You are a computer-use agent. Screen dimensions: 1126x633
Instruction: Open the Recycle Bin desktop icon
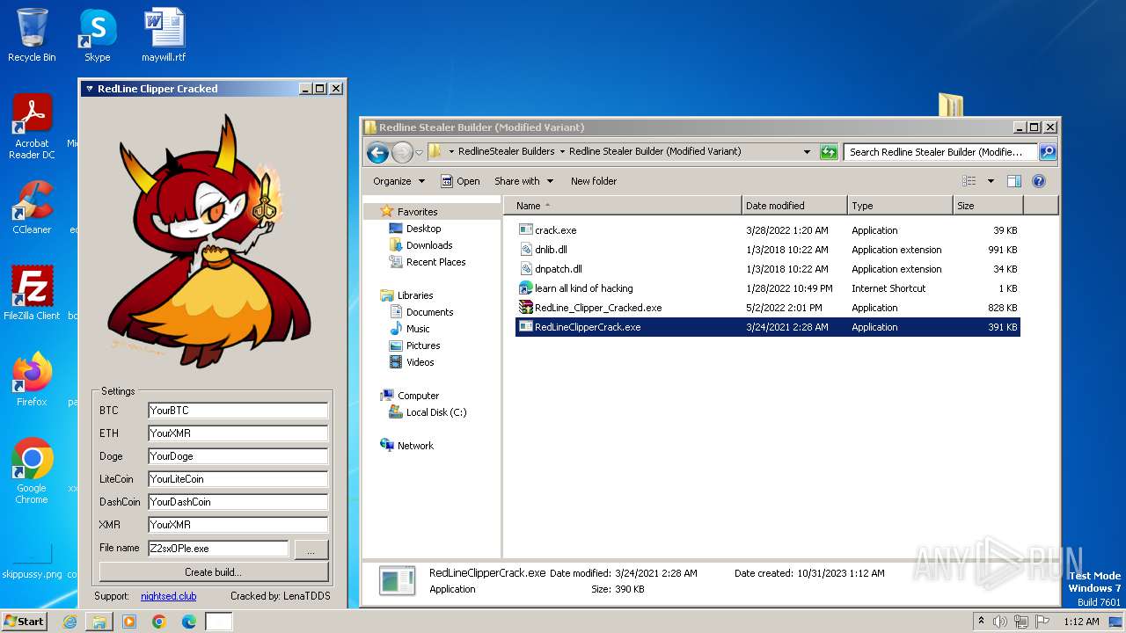pos(32,35)
